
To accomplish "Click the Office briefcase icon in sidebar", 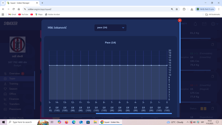I will (x=5, y=94).
